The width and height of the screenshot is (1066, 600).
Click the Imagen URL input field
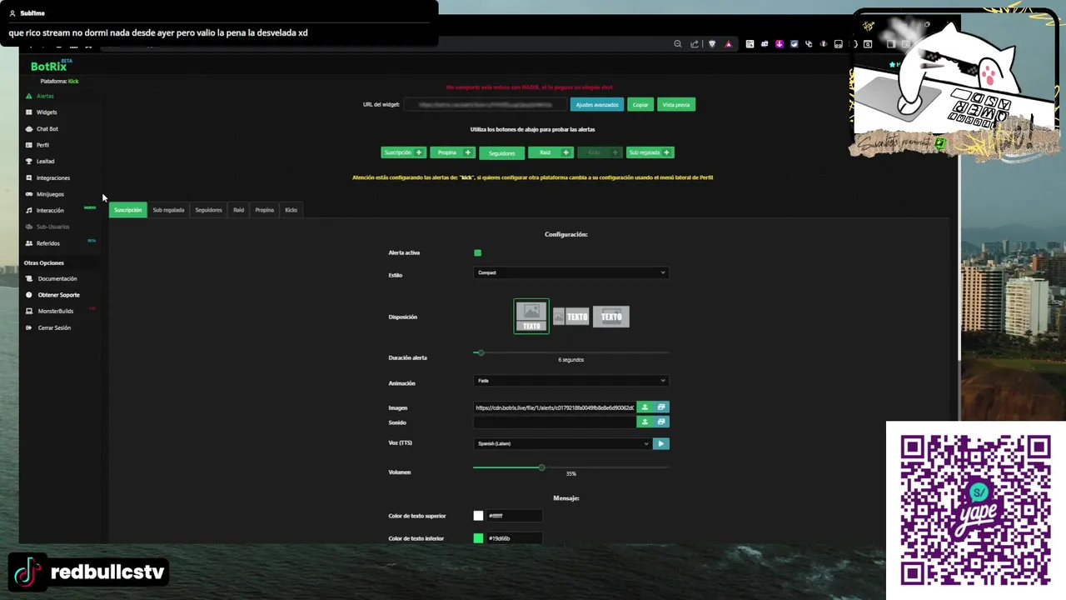[555, 407]
